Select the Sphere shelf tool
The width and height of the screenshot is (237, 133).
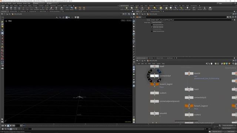click(x=7, y=8)
